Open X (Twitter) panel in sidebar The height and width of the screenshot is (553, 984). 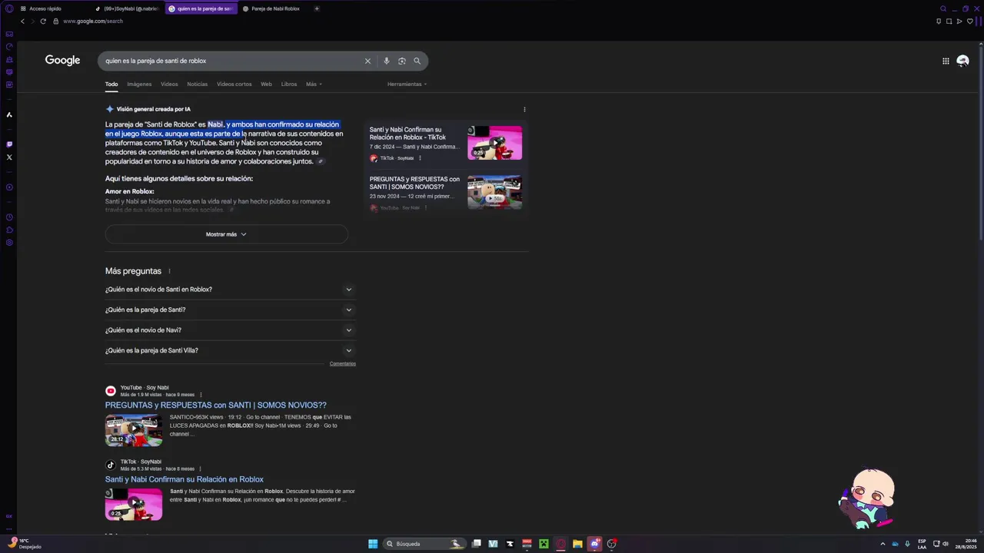tap(9, 157)
